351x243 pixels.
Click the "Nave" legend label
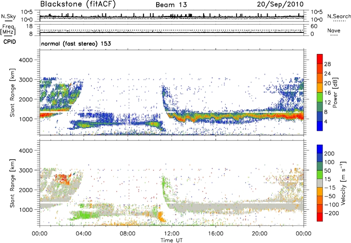tap(334, 31)
